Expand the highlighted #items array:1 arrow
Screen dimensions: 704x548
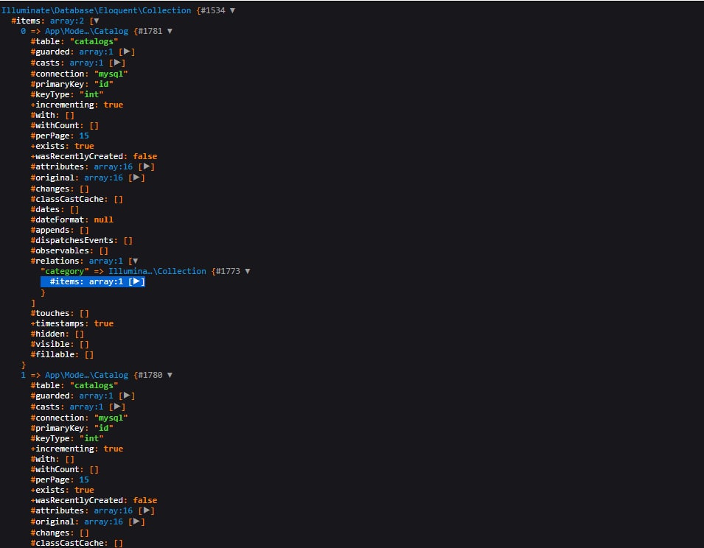[x=136, y=281]
